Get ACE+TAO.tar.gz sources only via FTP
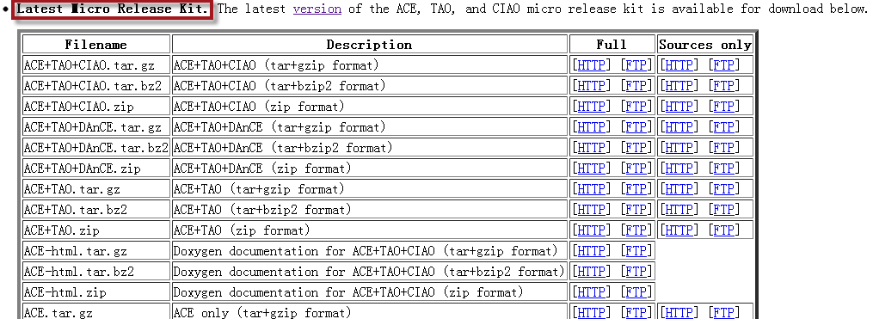This screenshot has width=873, height=319. tap(724, 188)
